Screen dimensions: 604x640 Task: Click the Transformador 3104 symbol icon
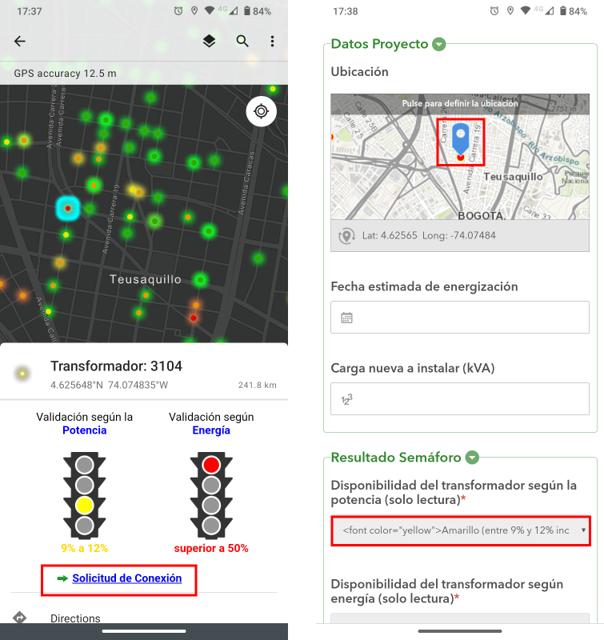click(22, 374)
